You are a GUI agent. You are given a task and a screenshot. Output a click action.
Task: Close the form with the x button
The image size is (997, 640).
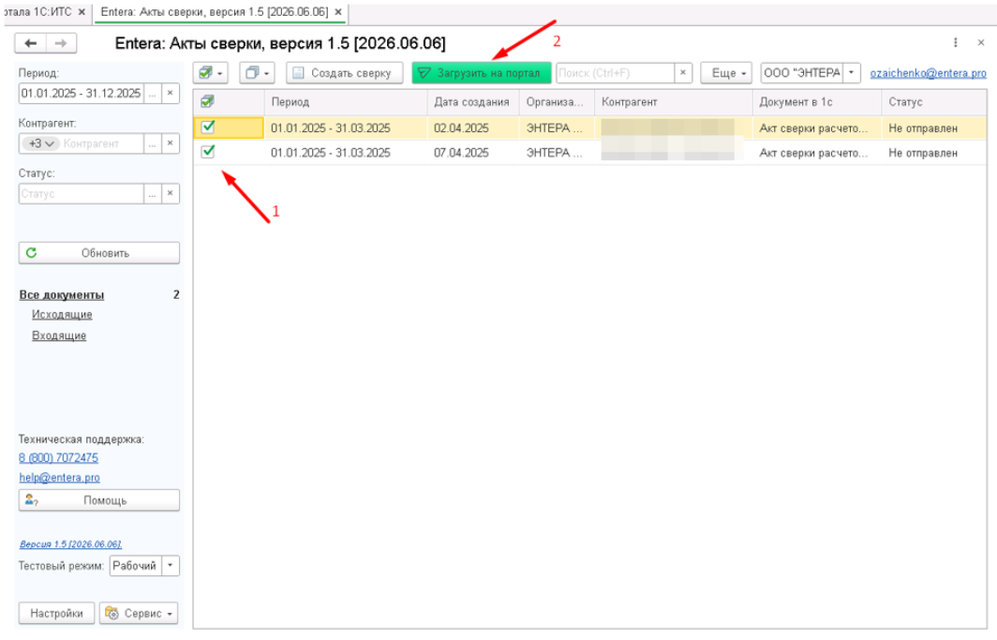pyautogui.click(x=980, y=42)
